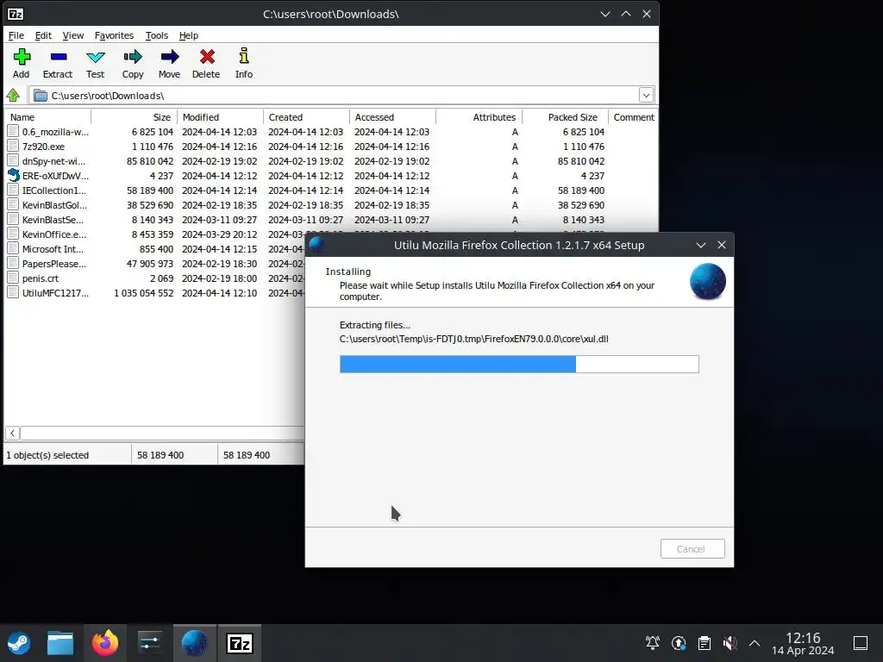Screen dimensions: 883x662
Task: Select the 0.6_mozilla-w... file row
Action: pyautogui.click(x=331, y=132)
